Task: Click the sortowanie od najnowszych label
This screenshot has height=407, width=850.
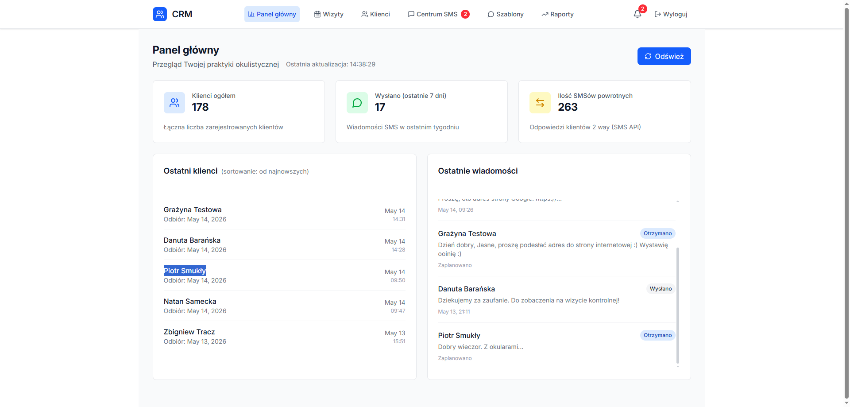Action: pyautogui.click(x=265, y=171)
